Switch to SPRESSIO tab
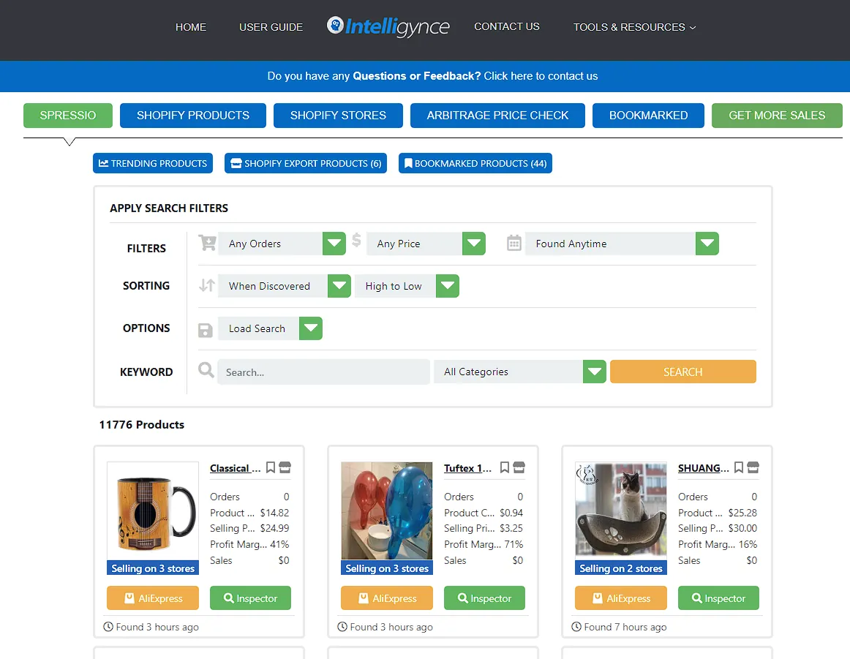850x659 pixels. (x=68, y=116)
